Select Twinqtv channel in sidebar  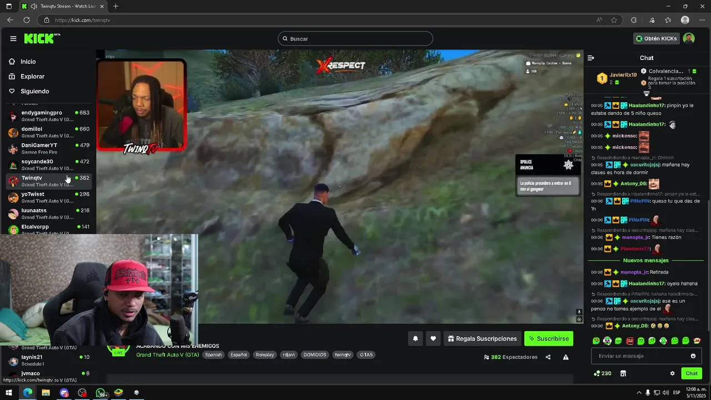point(49,181)
